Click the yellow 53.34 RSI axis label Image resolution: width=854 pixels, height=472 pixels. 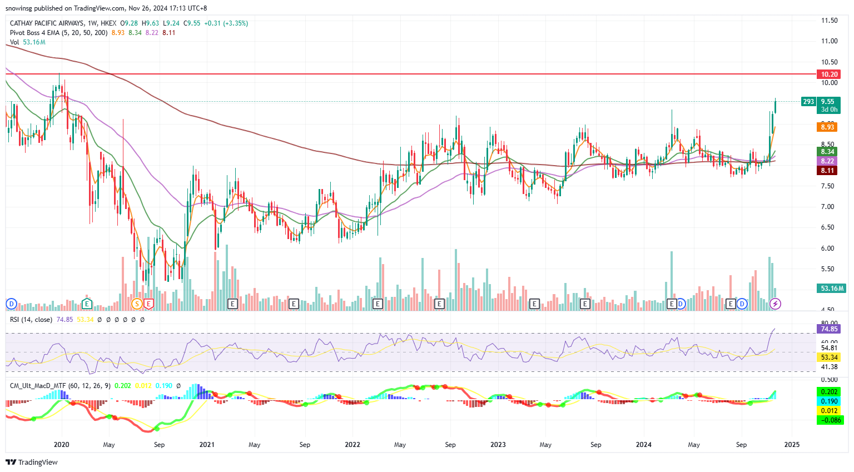(829, 357)
